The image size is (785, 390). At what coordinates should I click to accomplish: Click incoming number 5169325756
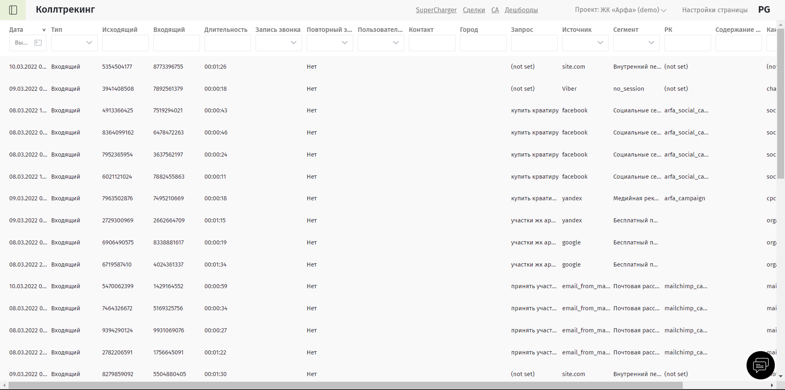[x=168, y=308]
